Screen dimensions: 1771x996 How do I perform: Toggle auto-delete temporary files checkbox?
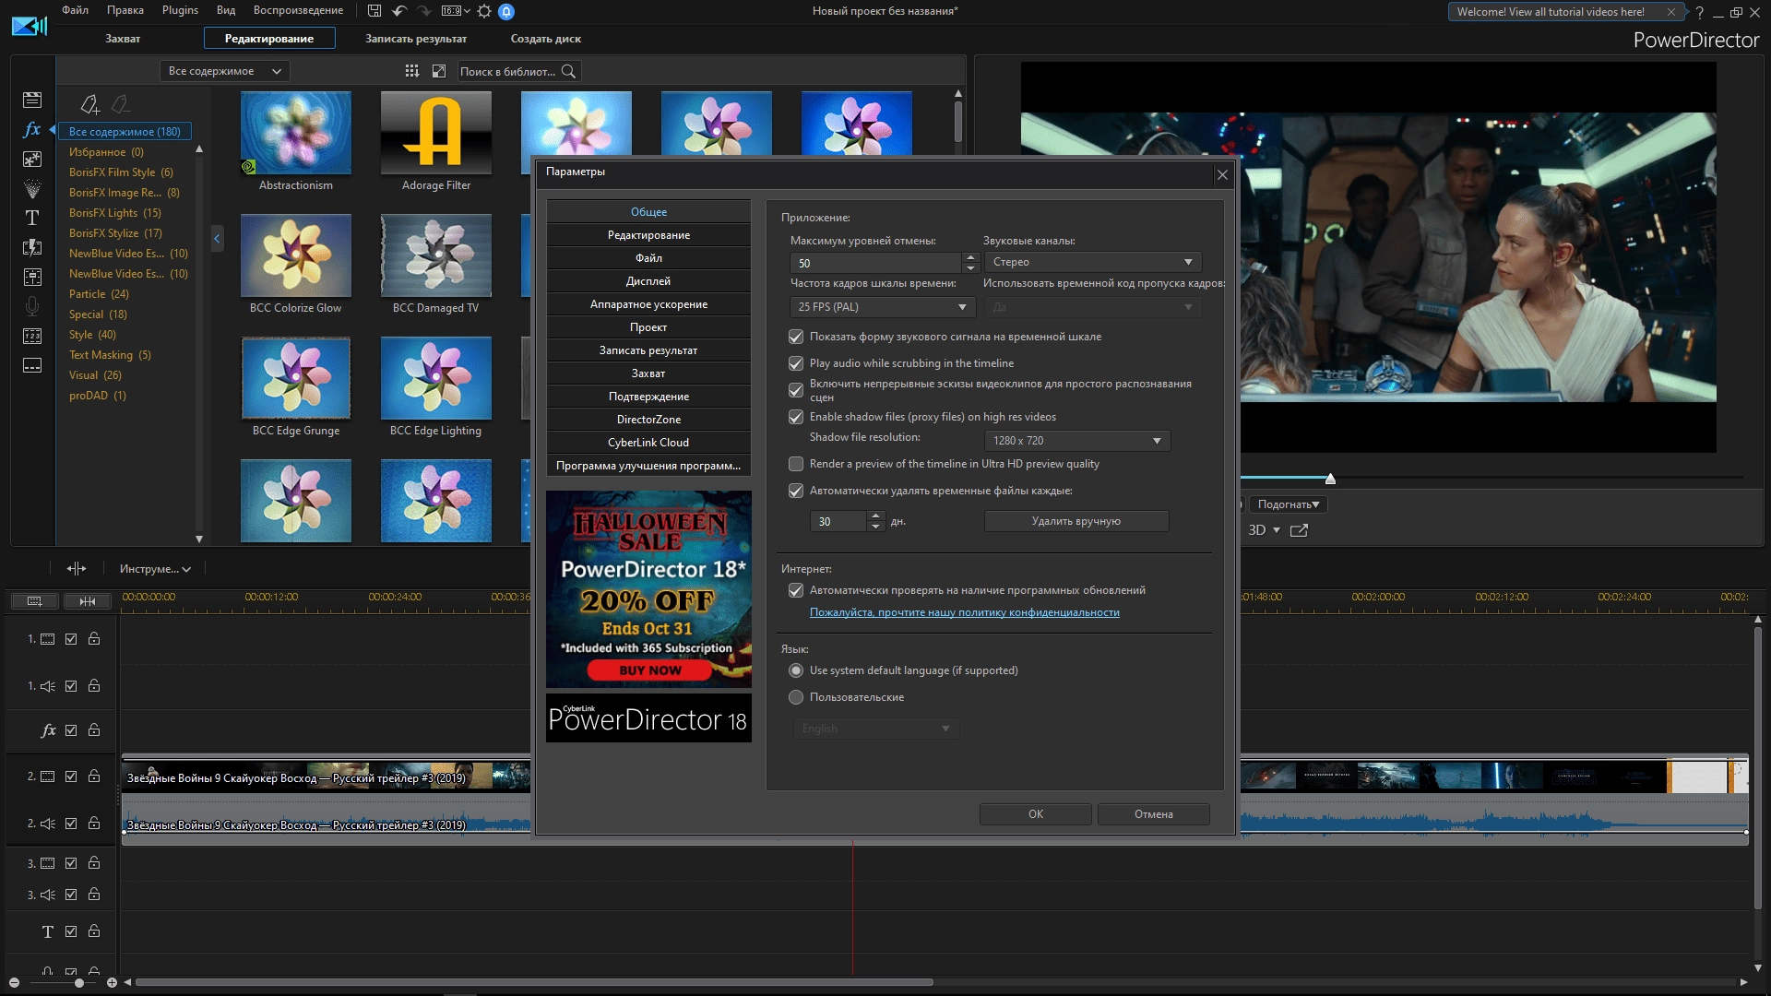[x=796, y=491]
